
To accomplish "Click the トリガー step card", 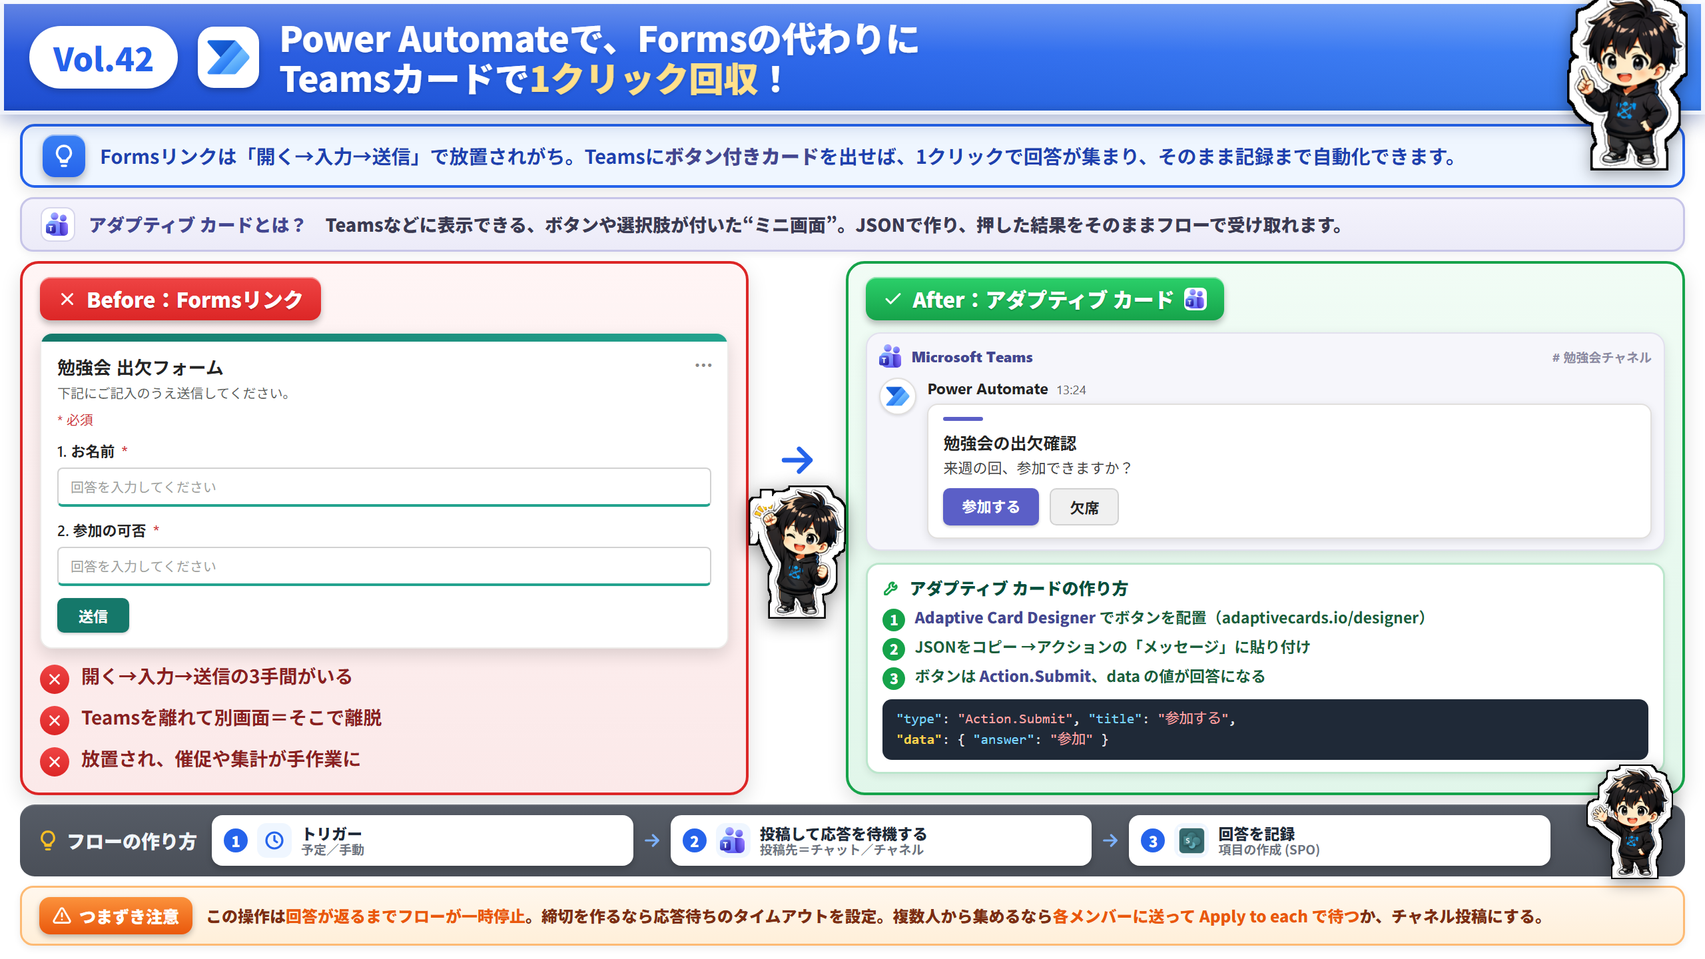I will click(422, 840).
